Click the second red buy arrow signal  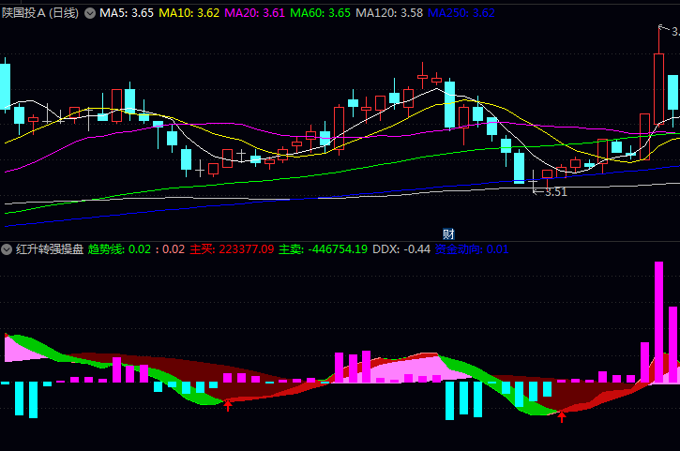click(x=561, y=416)
